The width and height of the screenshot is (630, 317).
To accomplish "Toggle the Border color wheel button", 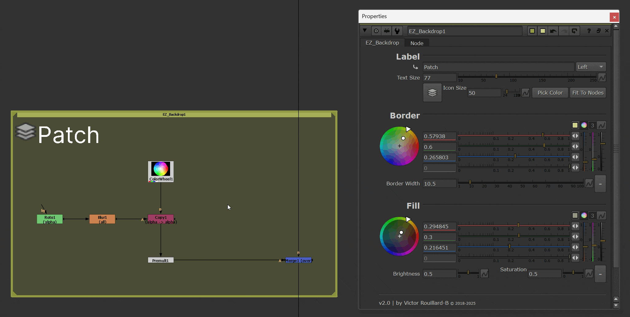I will point(584,125).
